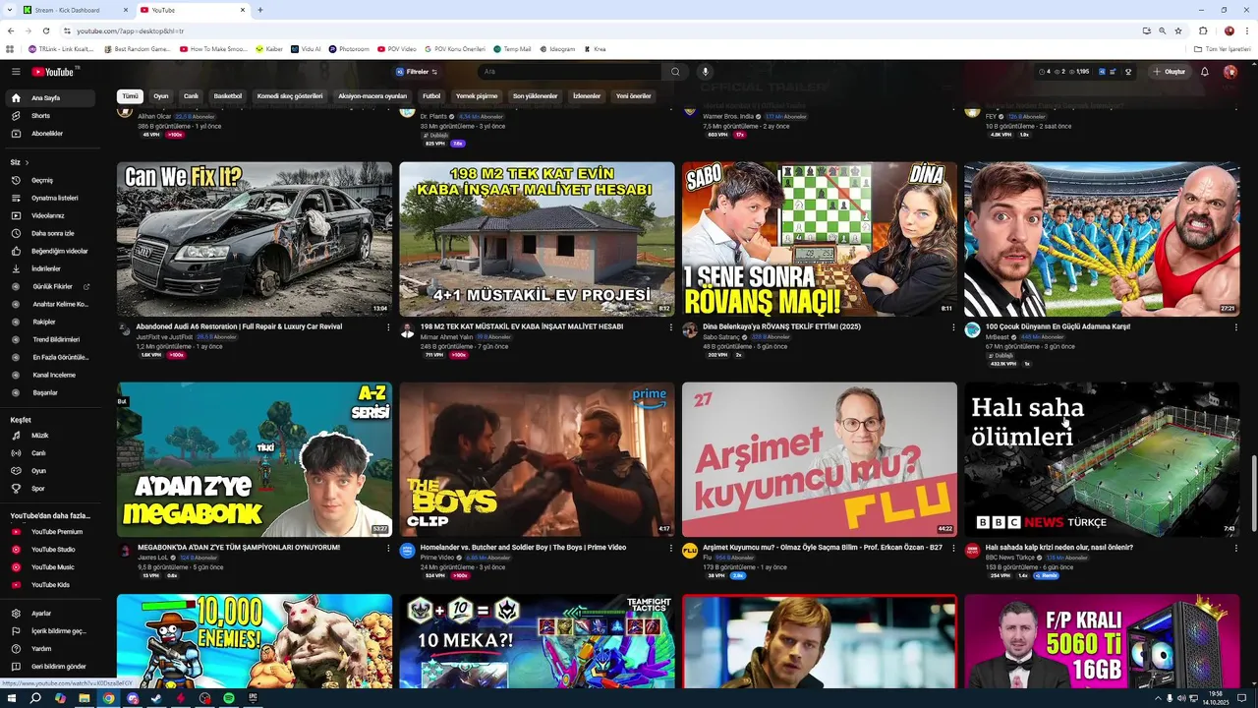Select the Yemek pişirme chip
1258x708 pixels.
click(x=477, y=96)
